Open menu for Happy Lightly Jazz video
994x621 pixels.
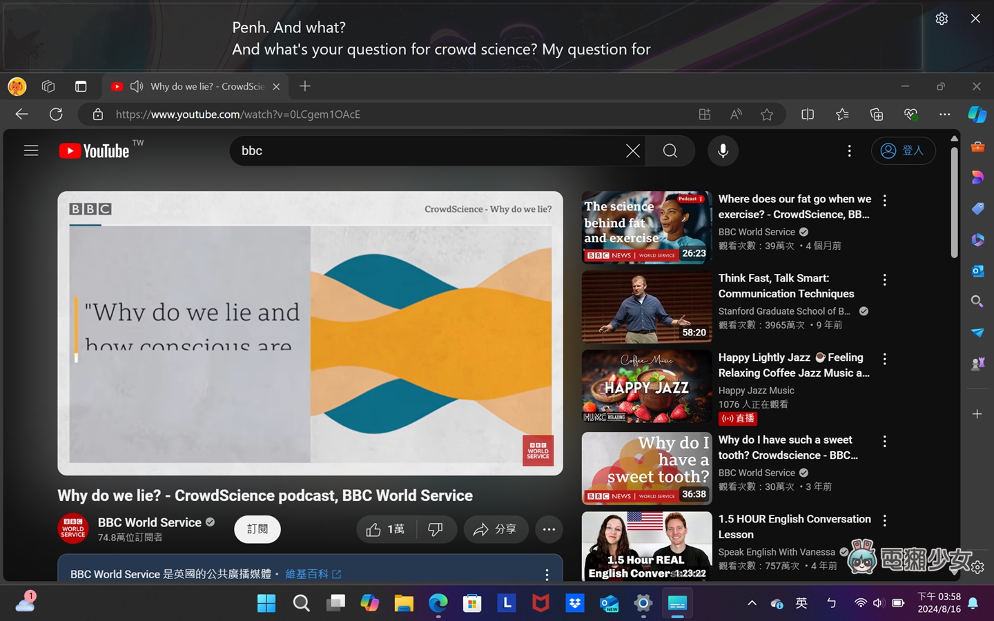[x=884, y=359]
